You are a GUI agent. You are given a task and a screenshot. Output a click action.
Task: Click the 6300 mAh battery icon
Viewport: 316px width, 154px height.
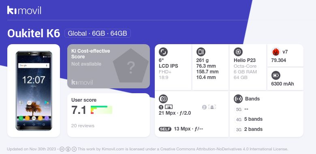tap(276, 76)
